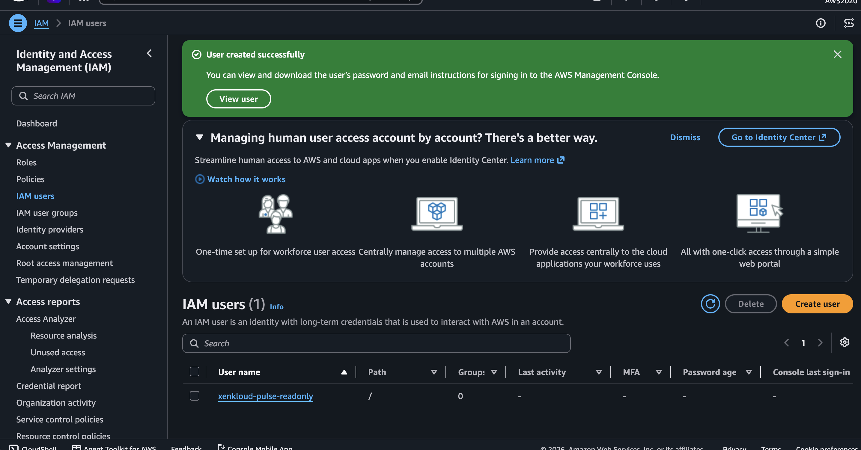Click the laptop with app grid illustration

(598, 214)
